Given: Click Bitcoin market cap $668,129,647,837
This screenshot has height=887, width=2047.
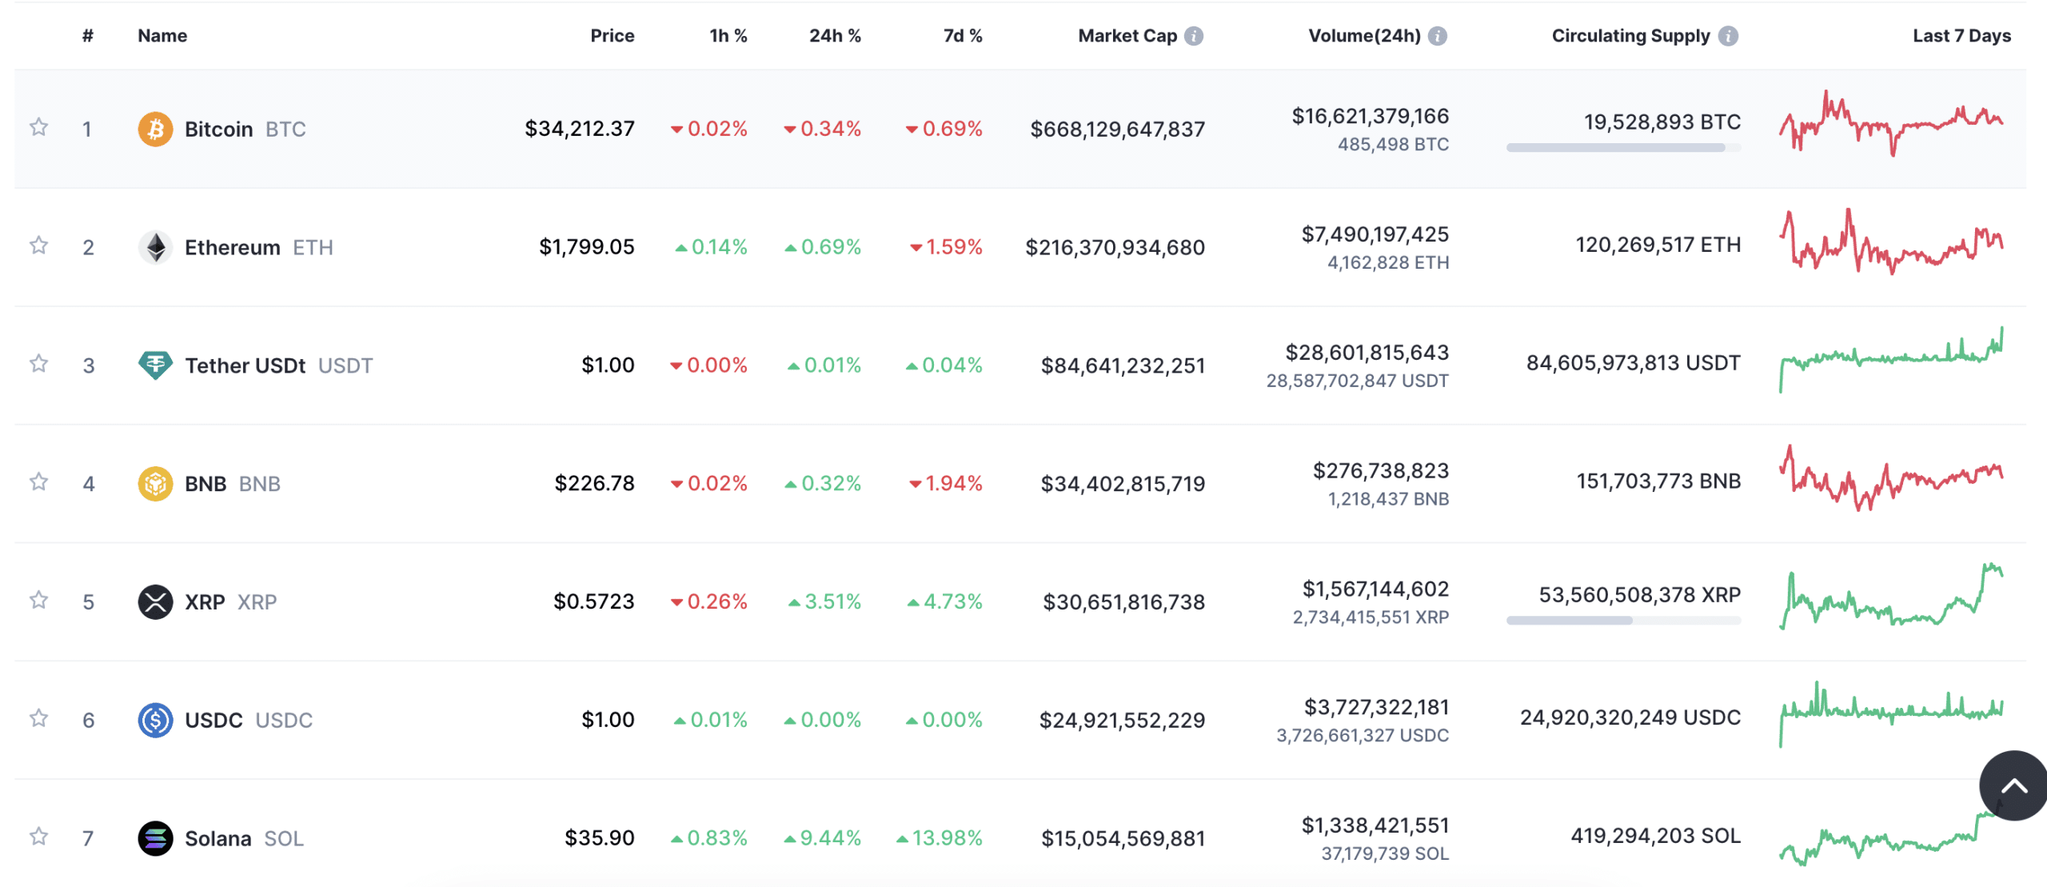Looking at the screenshot, I should (x=1117, y=130).
